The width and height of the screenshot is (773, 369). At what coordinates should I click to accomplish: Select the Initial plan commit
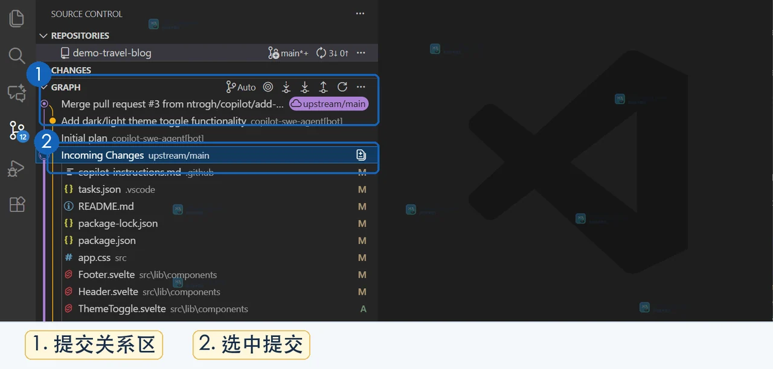pyautogui.click(x=208, y=138)
